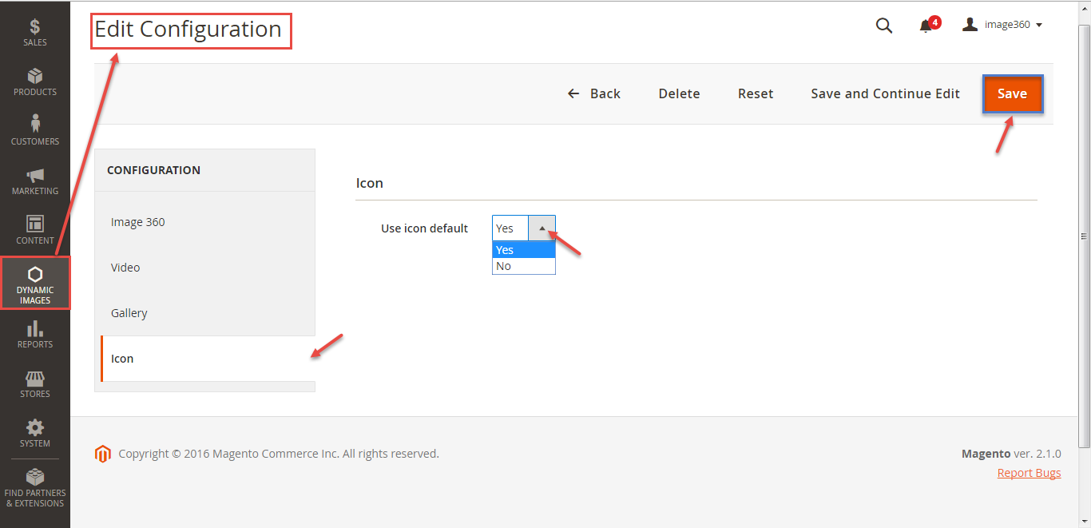Click the search magnifier icon

click(884, 26)
